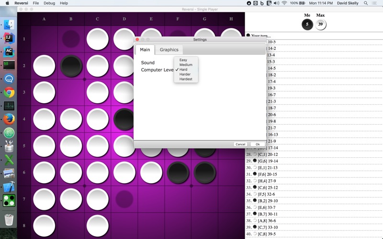Screen dimensions: 383x239
Task: Click the lock-shaped menu bar icon
Action: click(248, 3)
